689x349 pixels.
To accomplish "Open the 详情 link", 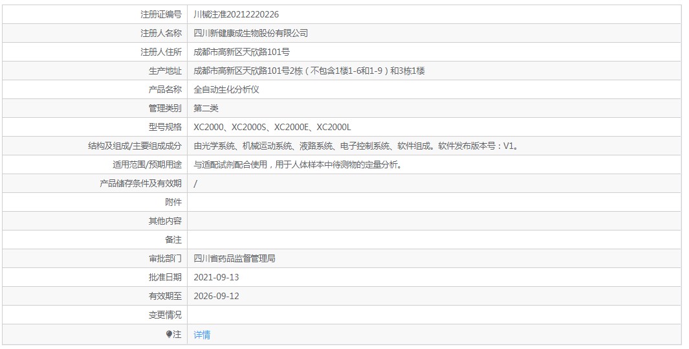I will pos(202,335).
